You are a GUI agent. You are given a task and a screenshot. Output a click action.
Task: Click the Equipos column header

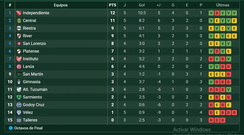pos(61,5)
